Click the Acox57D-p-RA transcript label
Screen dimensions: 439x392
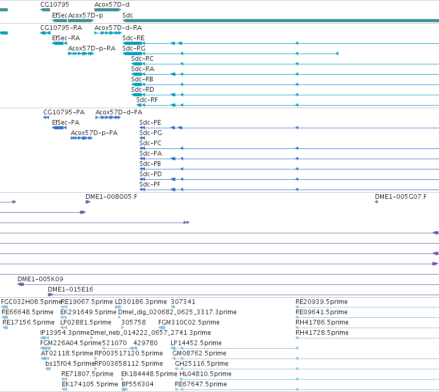pos(92,48)
